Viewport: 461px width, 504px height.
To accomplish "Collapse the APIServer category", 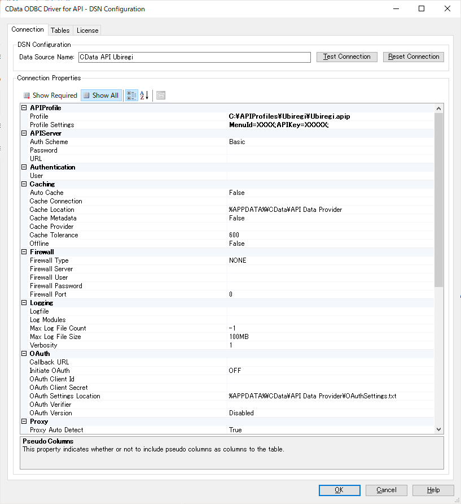I will pyautogui.click(x=24, y=133).
